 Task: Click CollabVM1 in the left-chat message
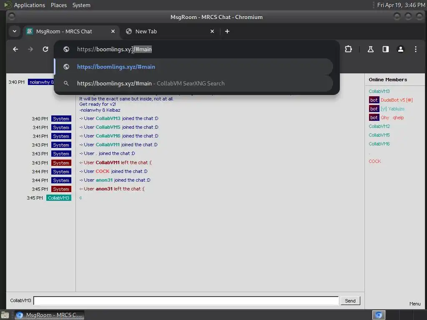(x=108, y=162)
